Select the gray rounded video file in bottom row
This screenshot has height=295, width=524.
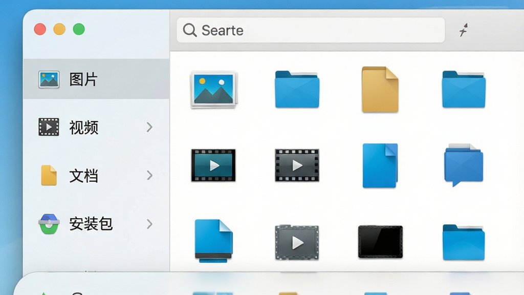[x=297, y=242]
